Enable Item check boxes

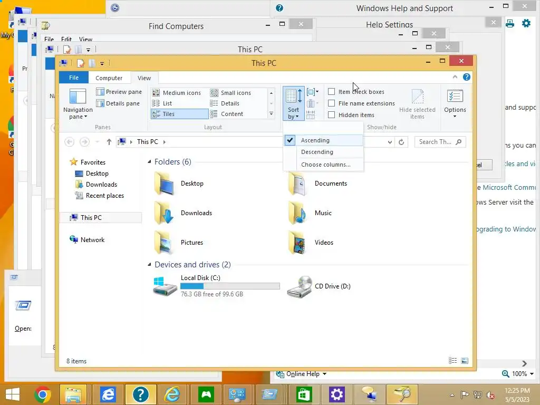click(x=331, y=92)
